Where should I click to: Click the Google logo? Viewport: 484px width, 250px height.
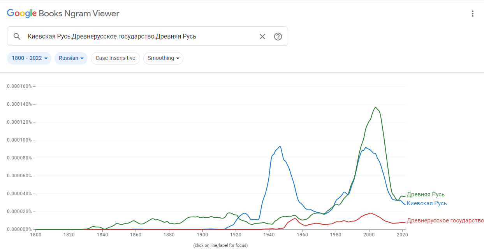22,14
